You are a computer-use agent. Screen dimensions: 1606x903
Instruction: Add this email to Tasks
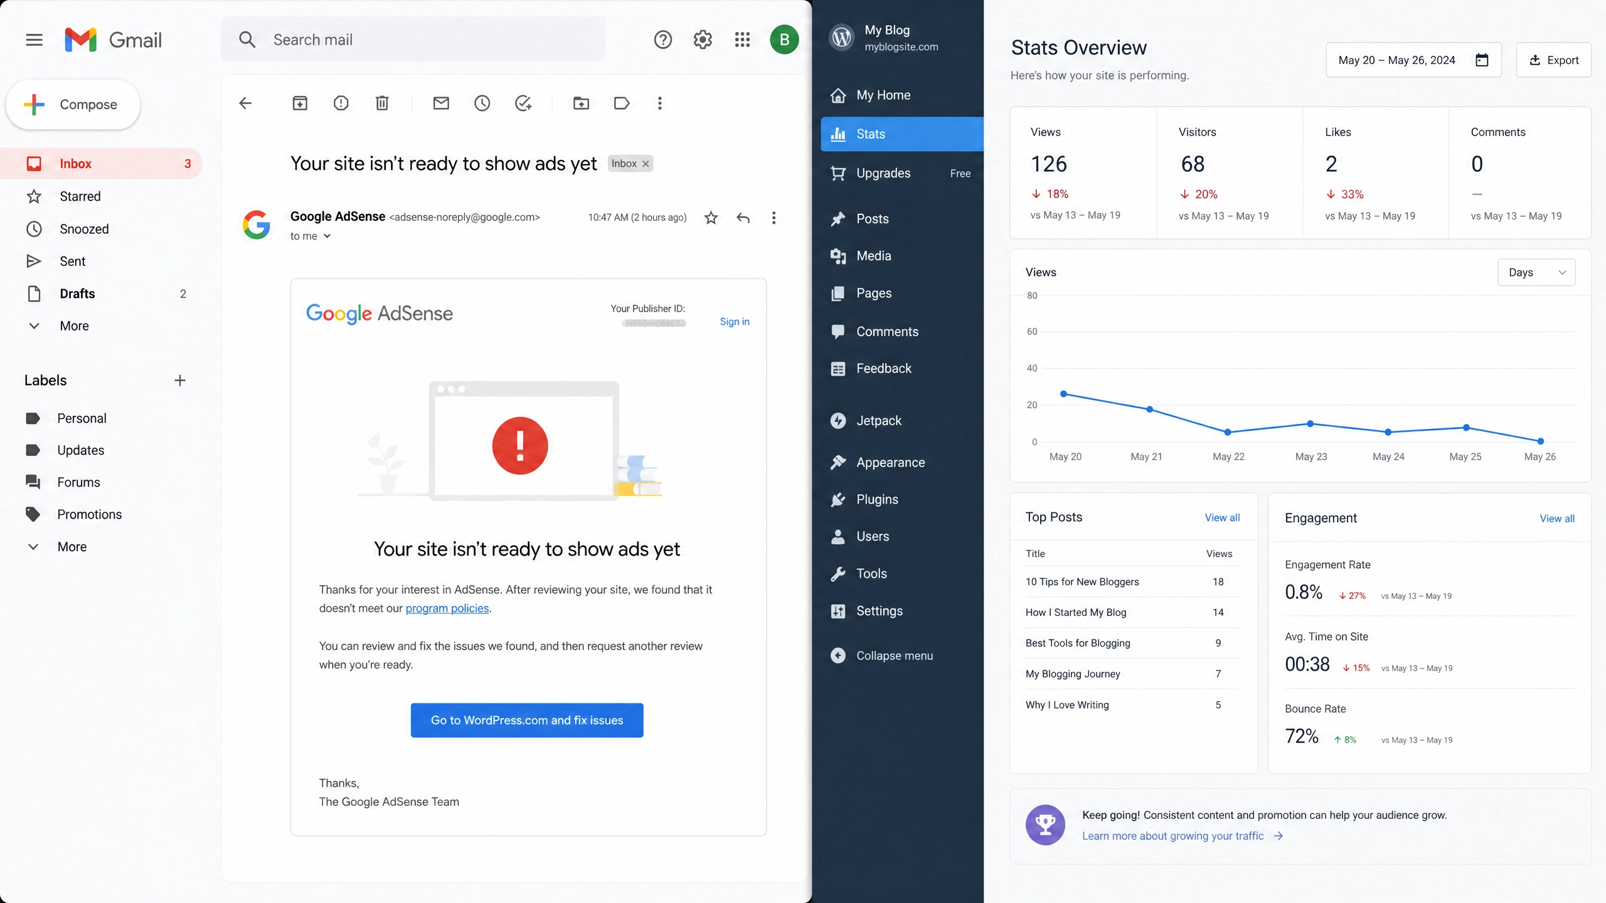(x=523, y=103)
